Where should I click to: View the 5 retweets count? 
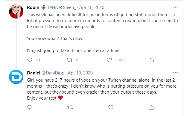point(77,60)
